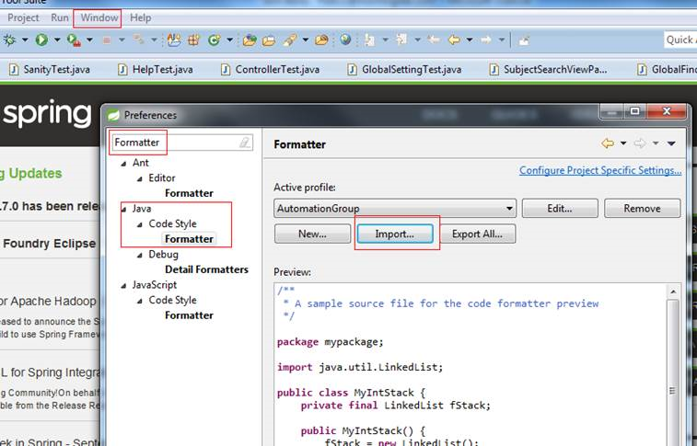Click the web browser globe icon
This screenshot has height=446, width=697.
[x=345, y=40]
